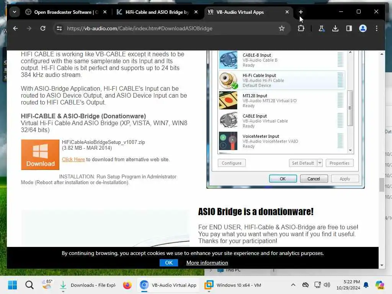Open the weather widget showing 85°

(47, 284)
